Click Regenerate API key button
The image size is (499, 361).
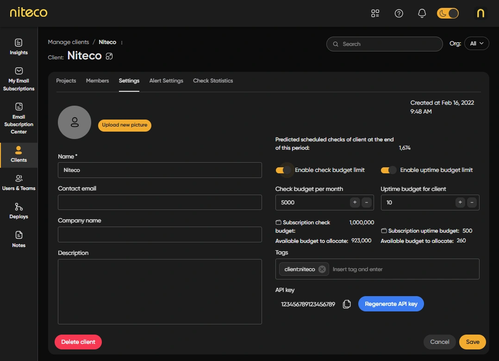391,304
